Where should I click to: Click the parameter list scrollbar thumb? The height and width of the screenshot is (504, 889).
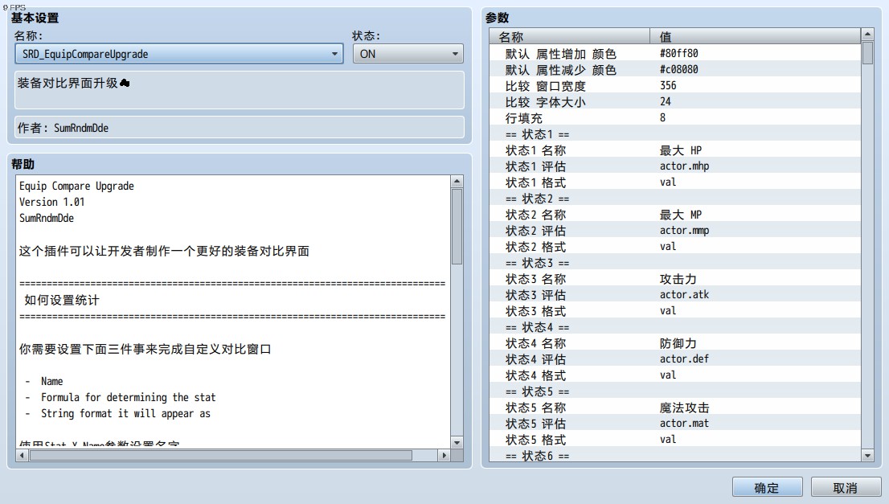point(867,53)
